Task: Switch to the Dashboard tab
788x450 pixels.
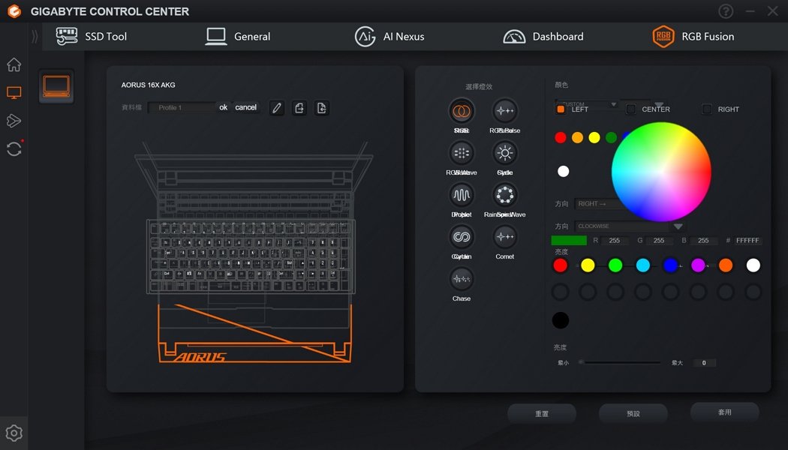Action: (543, 37)
